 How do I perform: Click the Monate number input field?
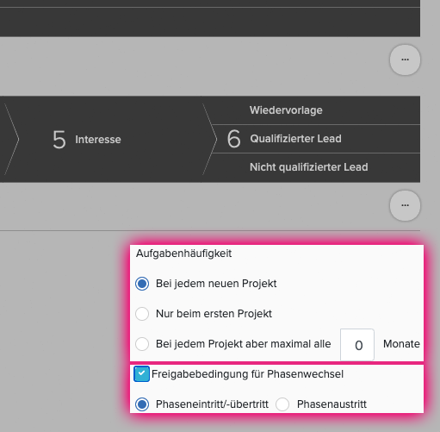pyautogui.click(x=357, y=345)
